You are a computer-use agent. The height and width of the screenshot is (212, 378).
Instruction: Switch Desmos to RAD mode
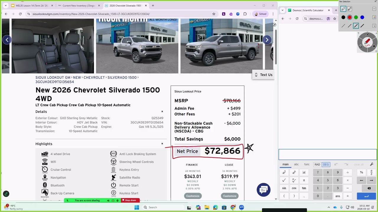pos(317,165)
